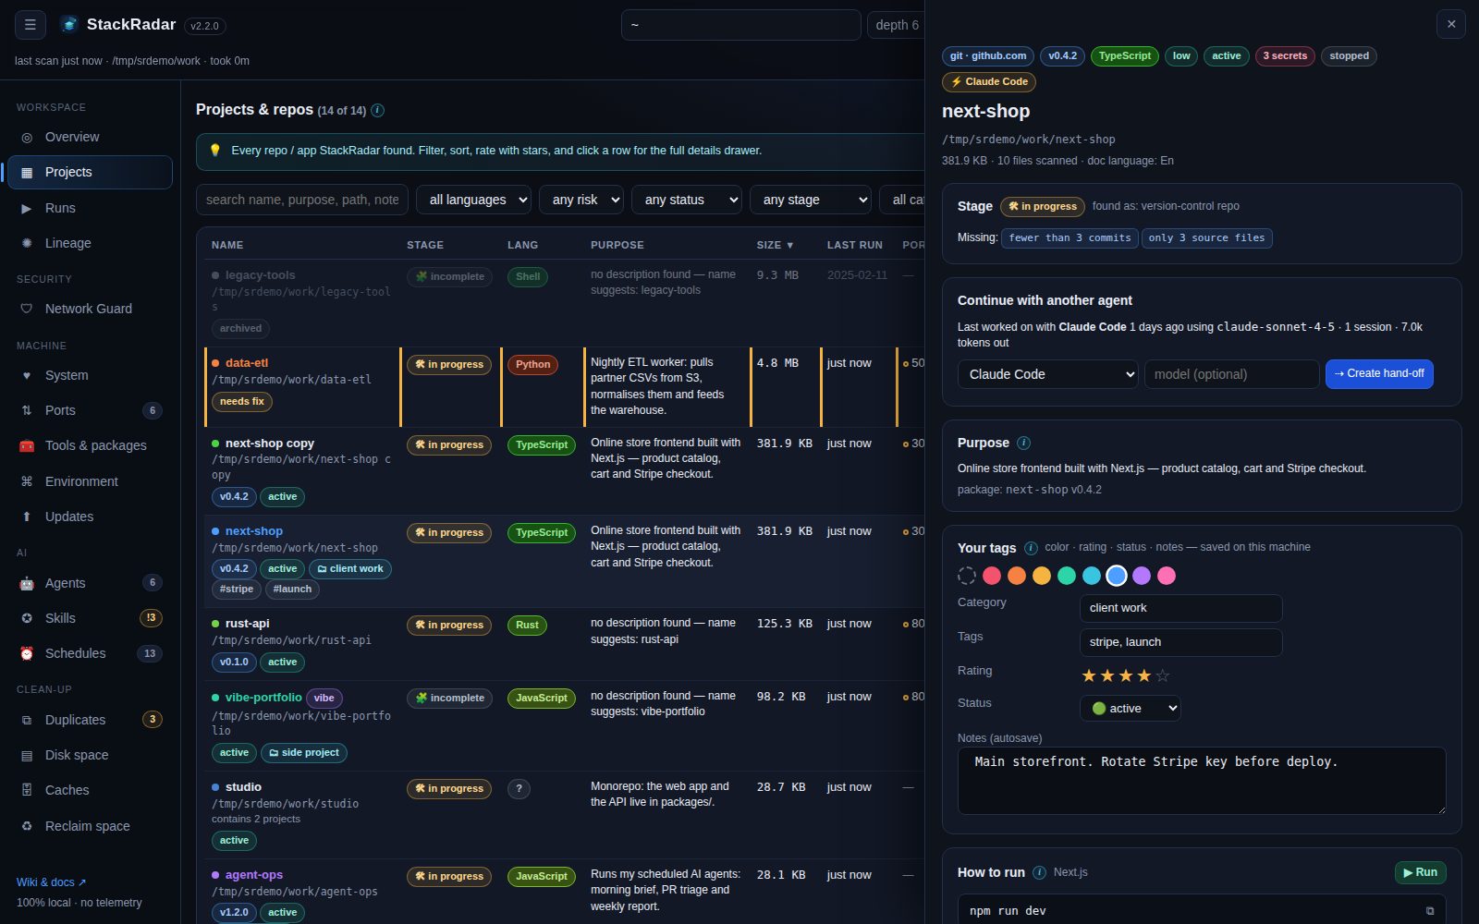Viewport: 1479px width, 924px height.
Task: Open the vibe-portfolio project row link
Action: (x=263, y=698)
